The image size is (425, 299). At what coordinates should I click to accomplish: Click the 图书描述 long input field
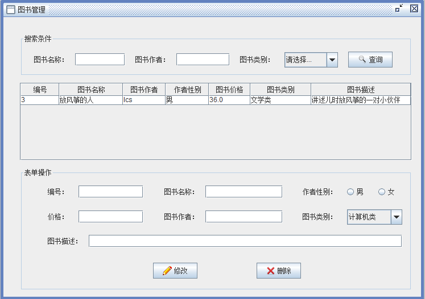[245, 241]
